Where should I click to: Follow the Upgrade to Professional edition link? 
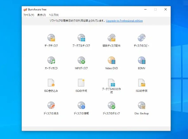[124, 21]
